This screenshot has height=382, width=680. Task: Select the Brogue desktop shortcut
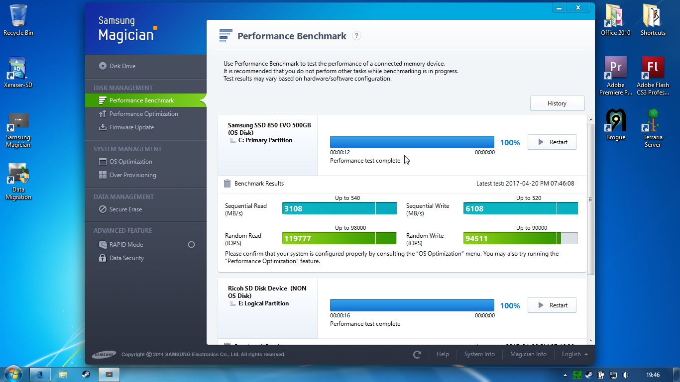click(x=615, y=125)
